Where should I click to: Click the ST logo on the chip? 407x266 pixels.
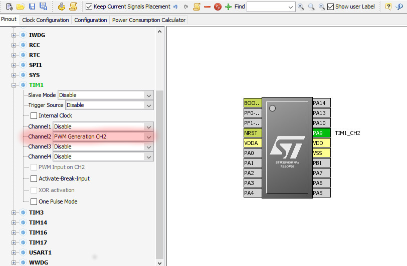(287, 147)
